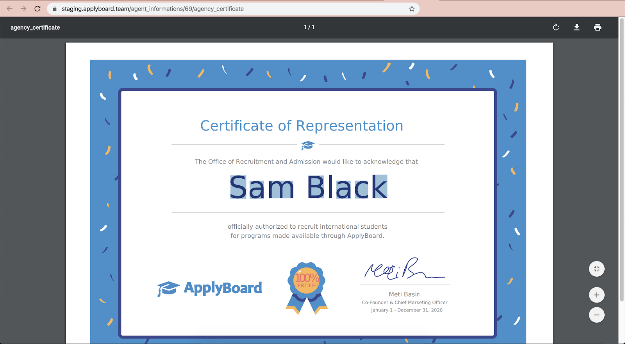Click the graduation cap divider icon
This screenshot has width=625, height=344.
[x=308, y=145]
